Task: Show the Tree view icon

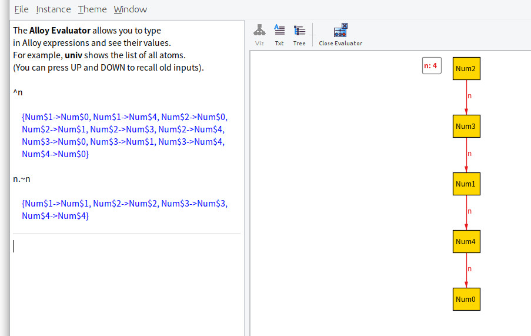Action: [x=299, y=35]
